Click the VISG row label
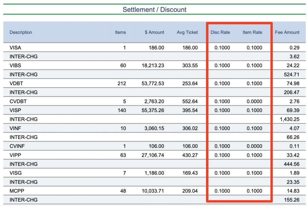Viewport: 307px width, 206px height. coord(16,173)
